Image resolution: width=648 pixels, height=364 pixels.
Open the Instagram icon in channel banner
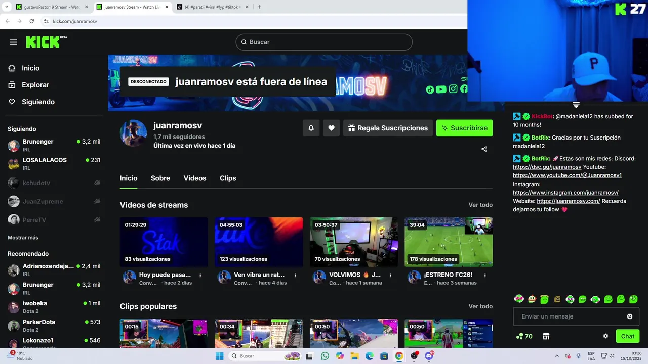tap(453, 89)
